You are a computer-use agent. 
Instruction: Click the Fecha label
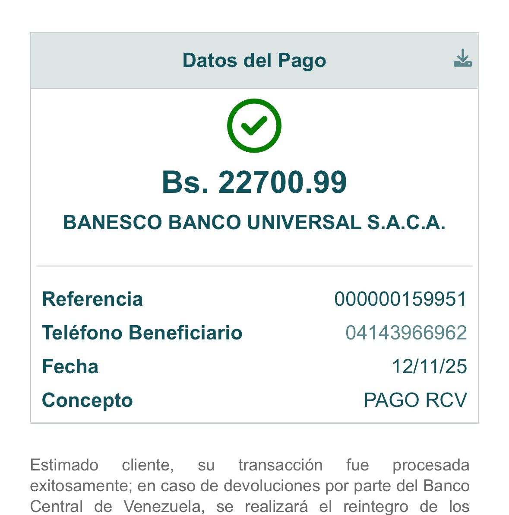pyautogui.click(x=70, y=367)
